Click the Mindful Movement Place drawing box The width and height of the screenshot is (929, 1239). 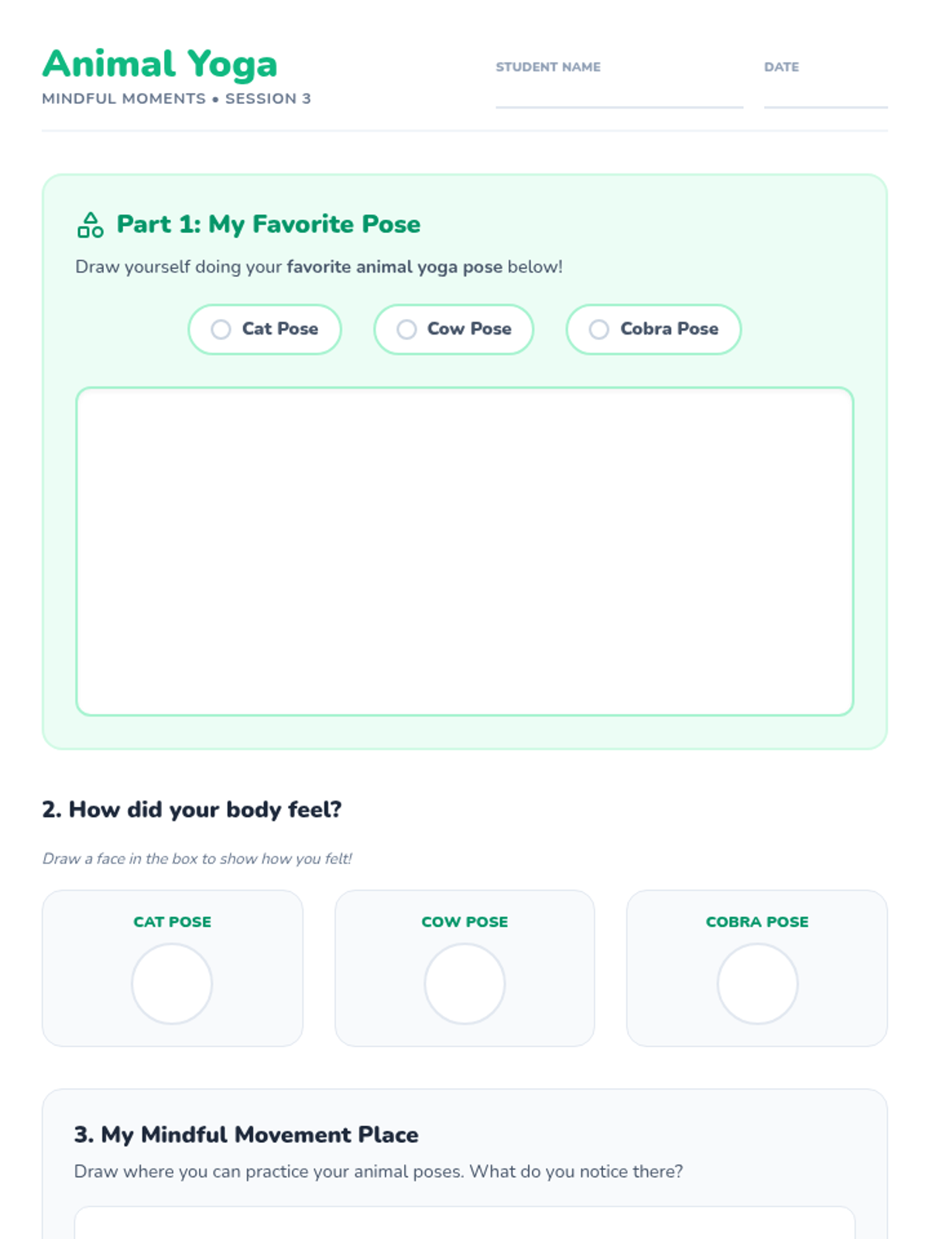[x=464, y=1224]
